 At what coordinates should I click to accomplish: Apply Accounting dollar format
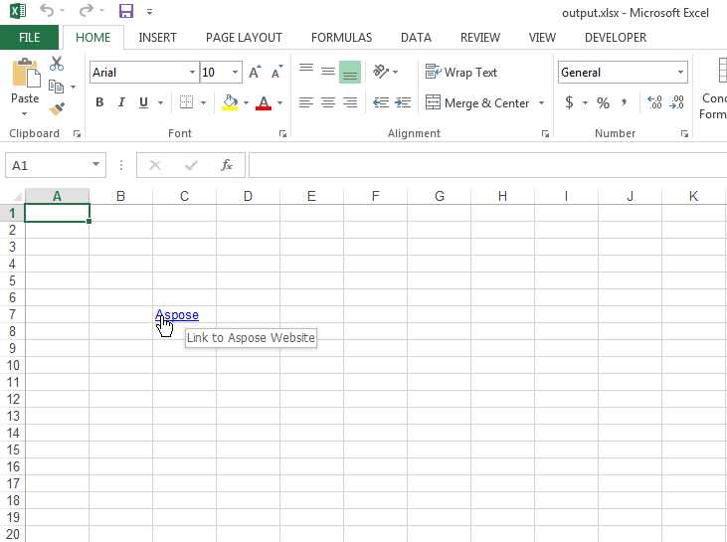(569, 102)
